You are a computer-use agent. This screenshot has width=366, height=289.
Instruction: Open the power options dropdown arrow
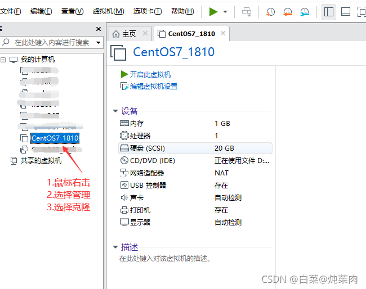click(x=225, y=12)
